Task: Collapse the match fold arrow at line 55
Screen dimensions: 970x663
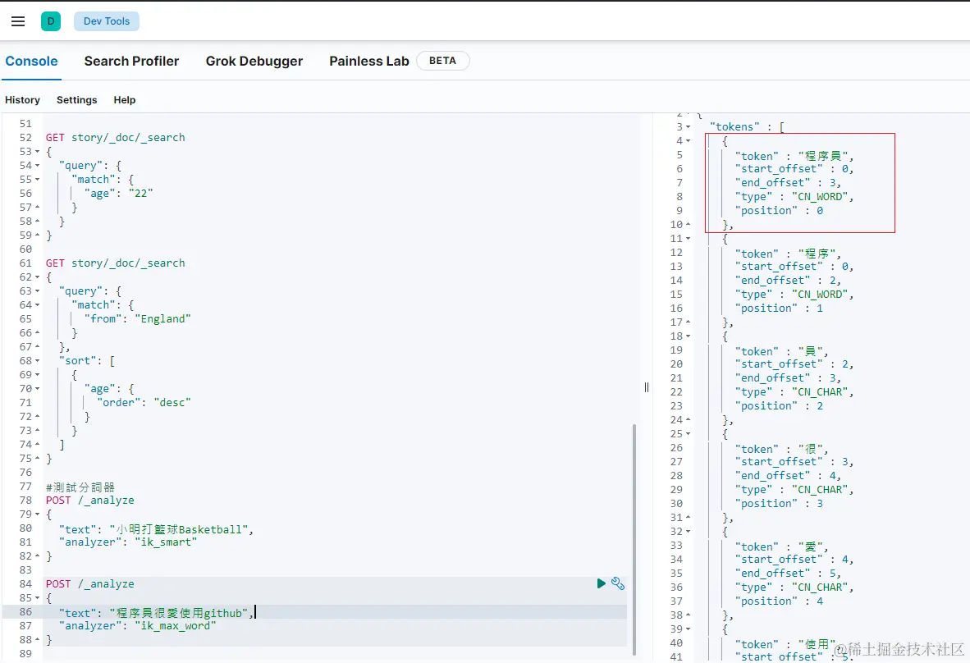Action: pyautogui.click(x=37, y=180)
